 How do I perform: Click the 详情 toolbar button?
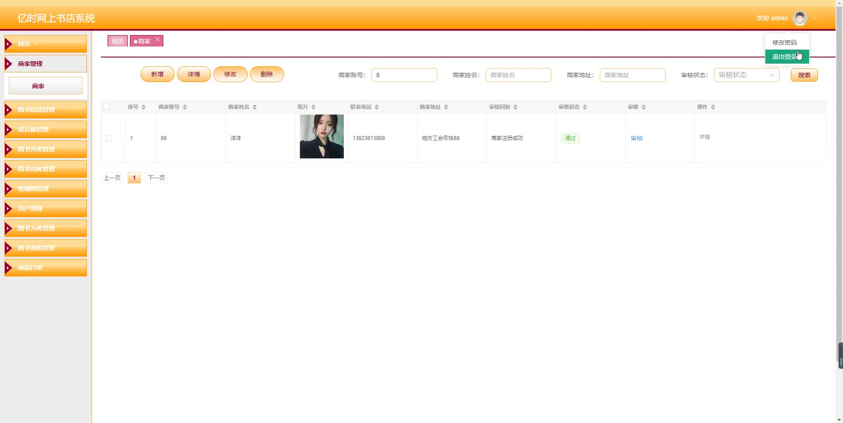pyautogui.click(x=194, y=74)
